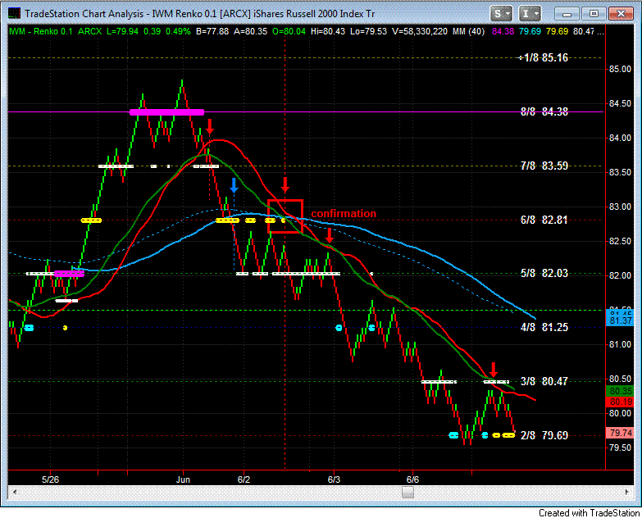Select the red 'confirmation' text annotation
Image resolution: width=642 pixels, height=518 pixels.
[x=344, y=214]
